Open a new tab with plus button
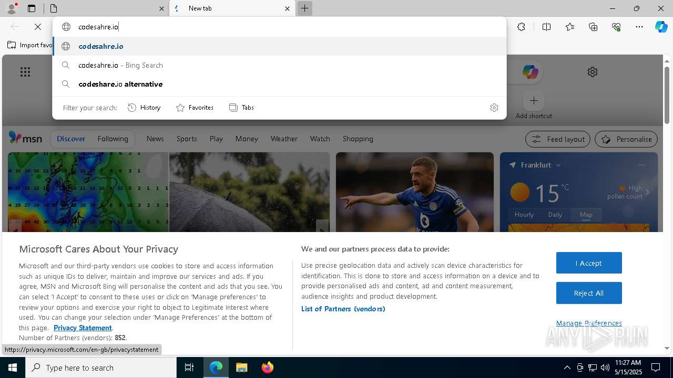The image size is (673, 378). (x=304, y=8)
